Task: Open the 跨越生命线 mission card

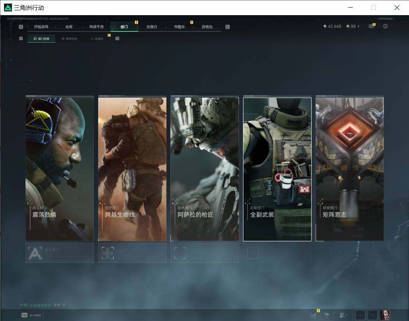Action: click(132, 169)
